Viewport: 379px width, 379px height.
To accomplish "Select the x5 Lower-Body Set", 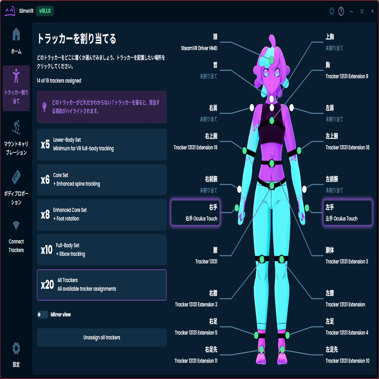I will click(102, 145).
